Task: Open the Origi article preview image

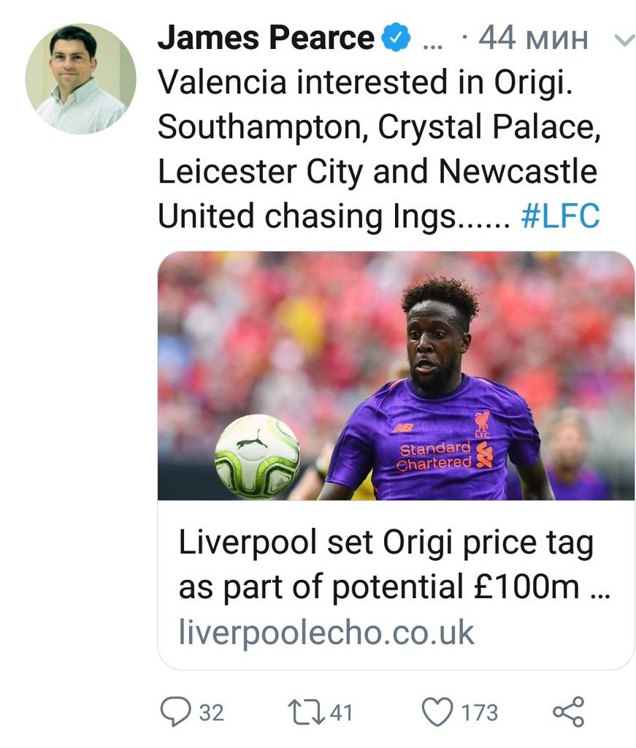Action: 396,375
